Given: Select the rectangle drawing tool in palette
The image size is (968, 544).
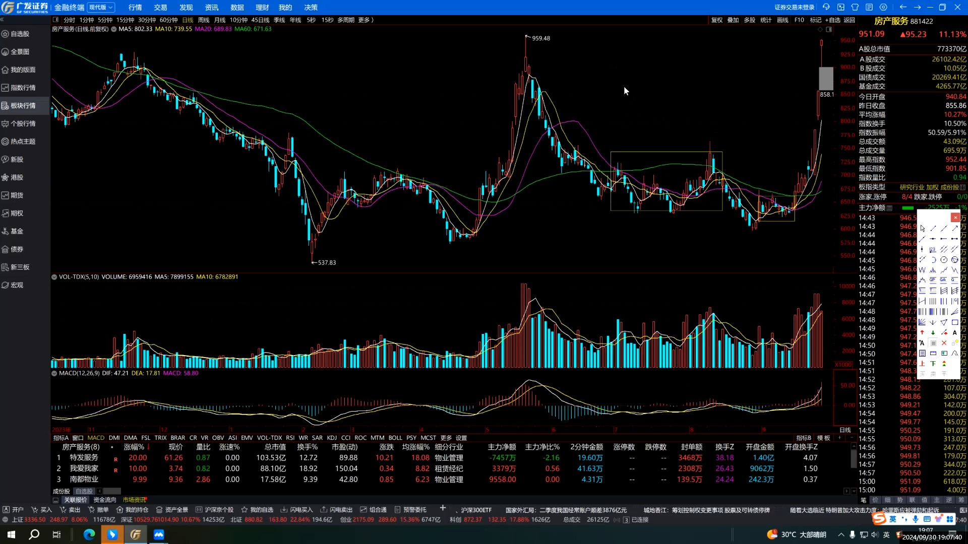Looking at the screenshot, I should click(x=954, y=322).
